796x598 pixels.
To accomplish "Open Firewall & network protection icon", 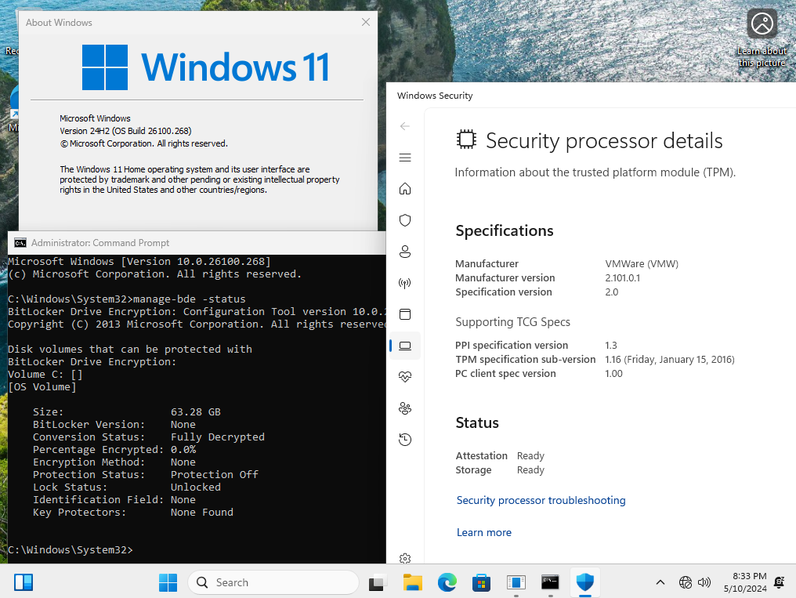I will 404,283.
